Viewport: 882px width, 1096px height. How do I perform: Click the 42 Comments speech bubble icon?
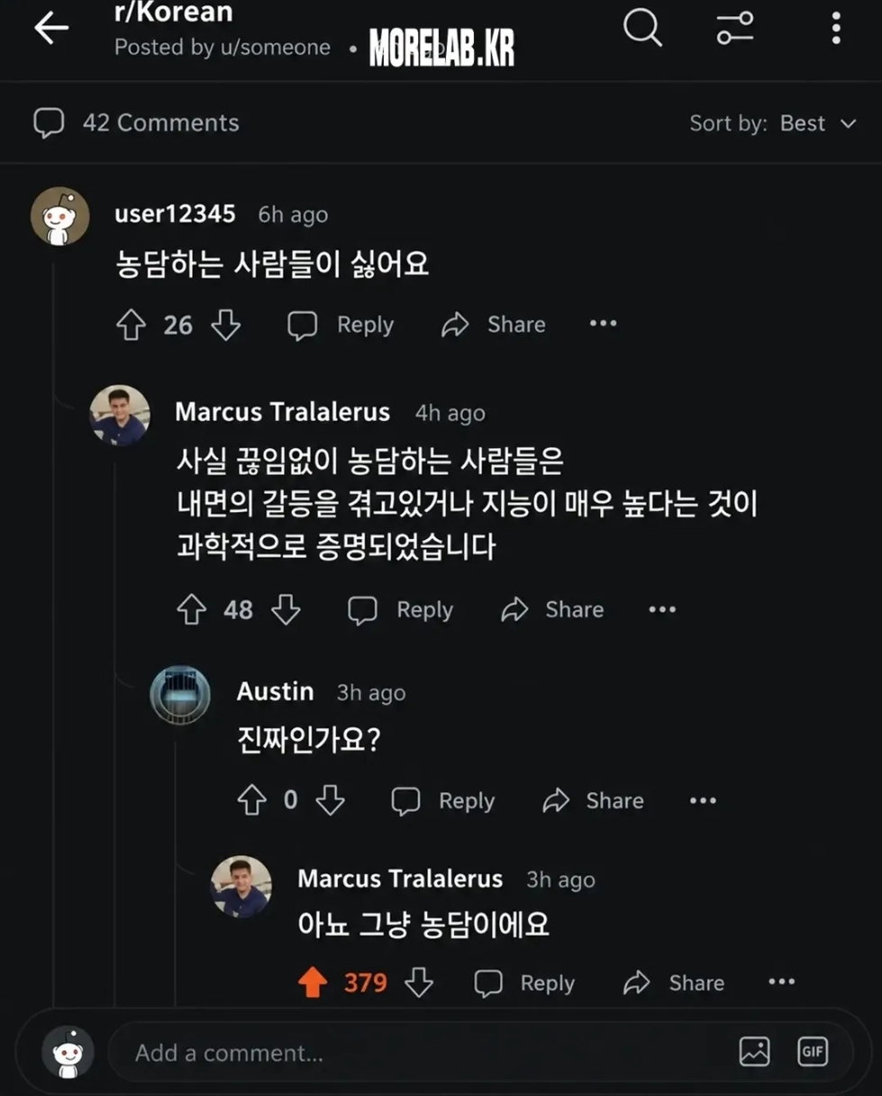point(49,123)
